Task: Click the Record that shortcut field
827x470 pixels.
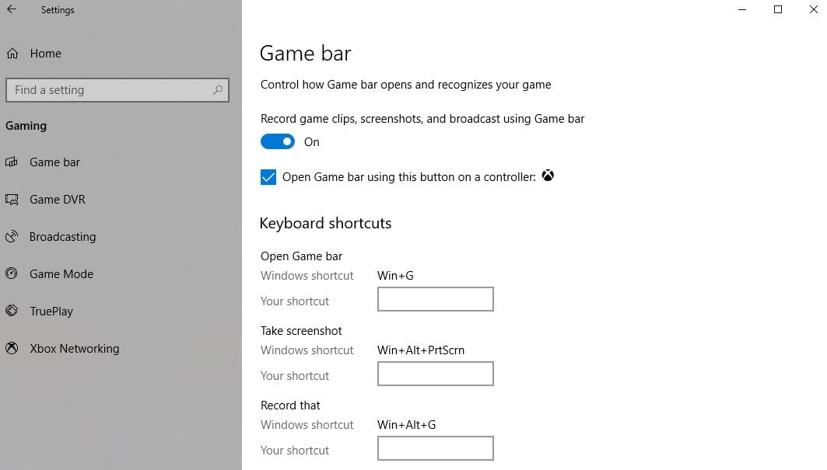Action: (x=435, y=448)
